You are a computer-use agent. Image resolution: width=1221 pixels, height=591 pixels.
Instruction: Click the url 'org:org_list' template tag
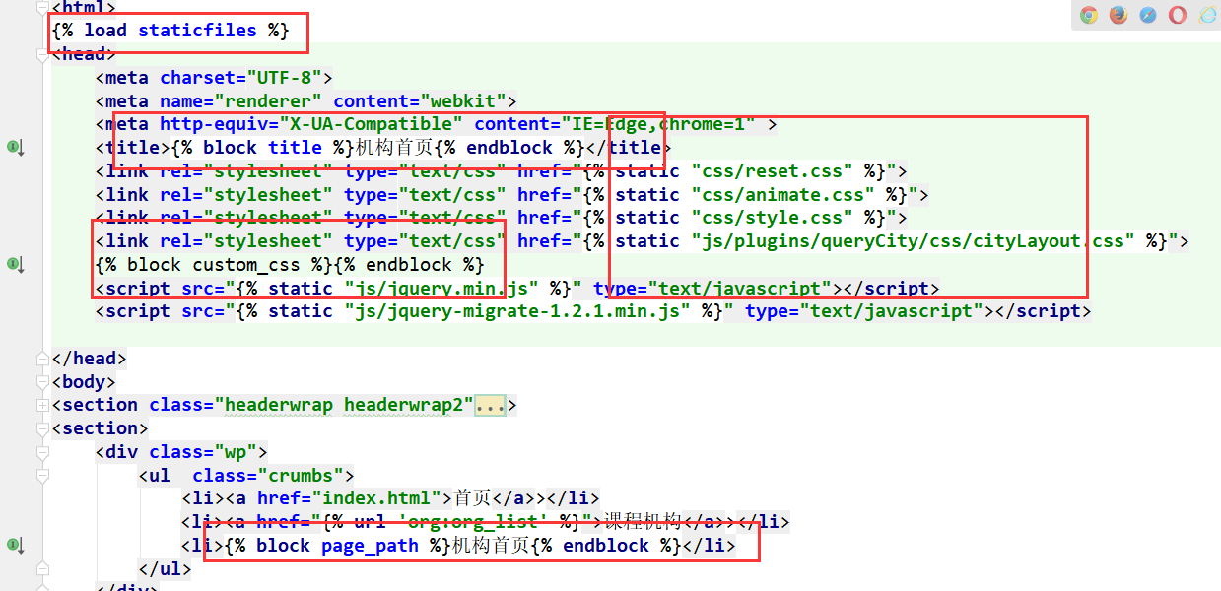[451, 522]
